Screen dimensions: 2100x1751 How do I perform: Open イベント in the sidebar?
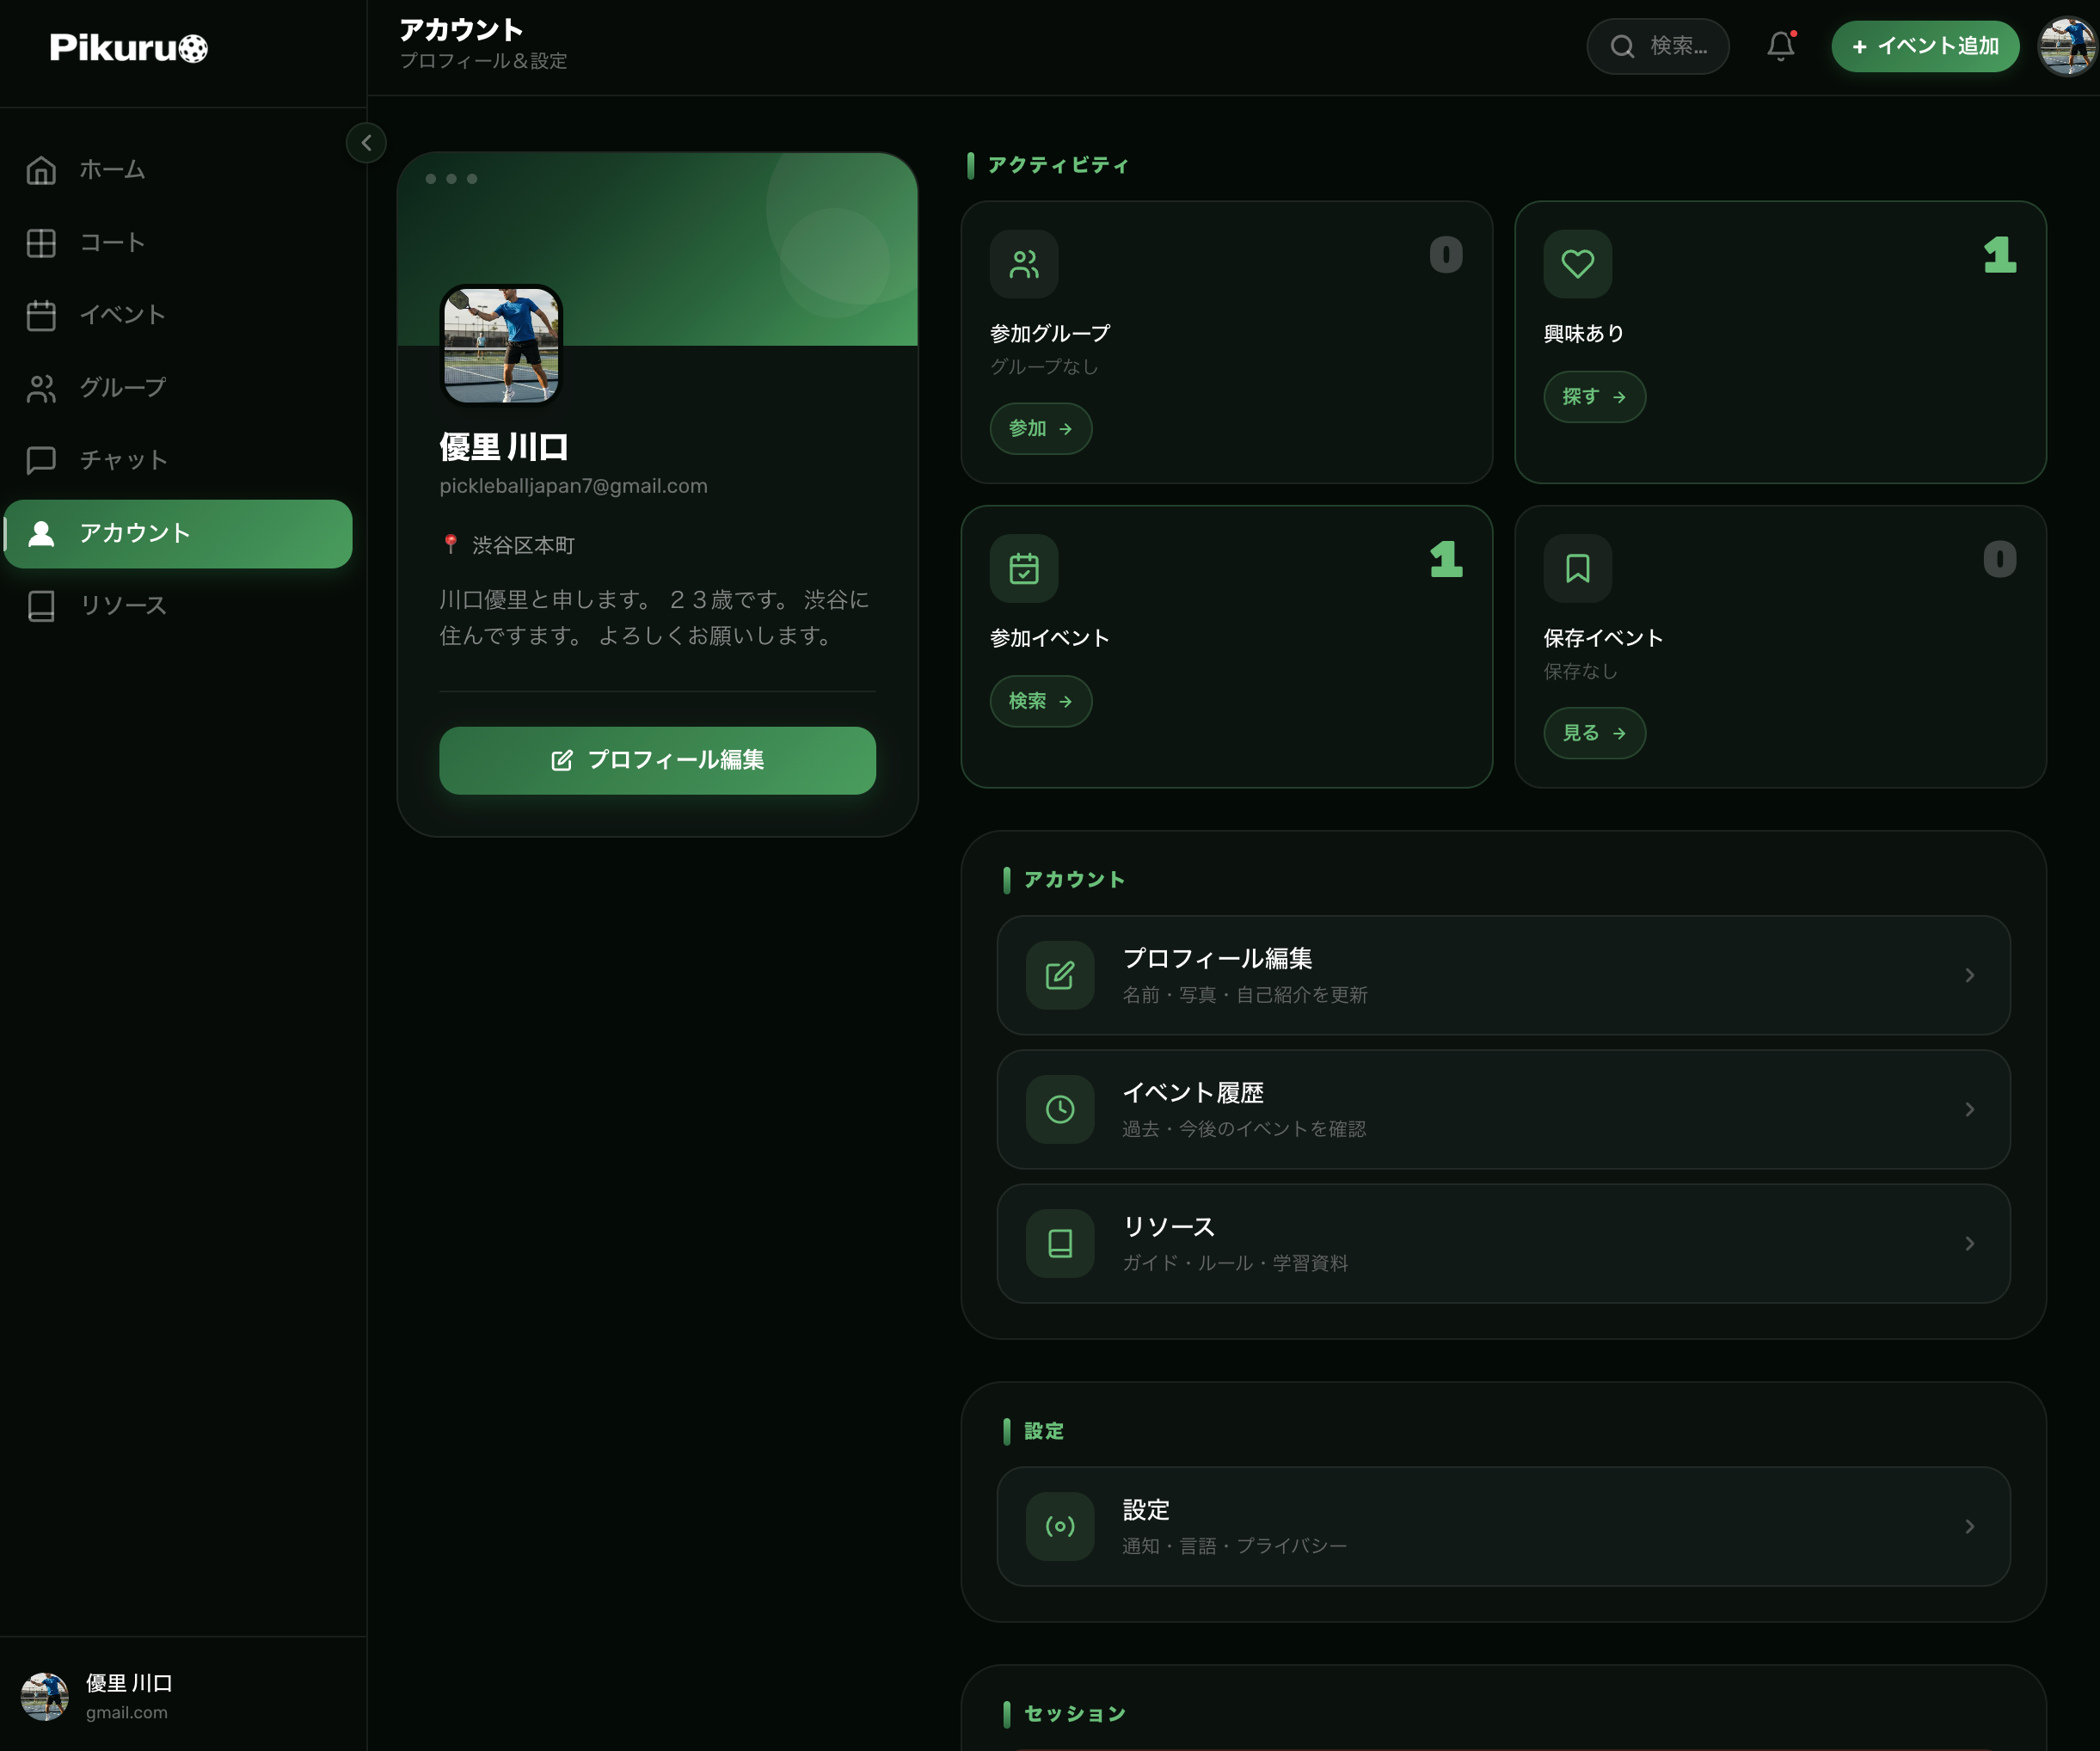(x=178, y=315)
